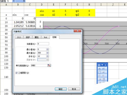Close the floating Forms toolbar
Screen dimensions: 127x95
[105, 65]
